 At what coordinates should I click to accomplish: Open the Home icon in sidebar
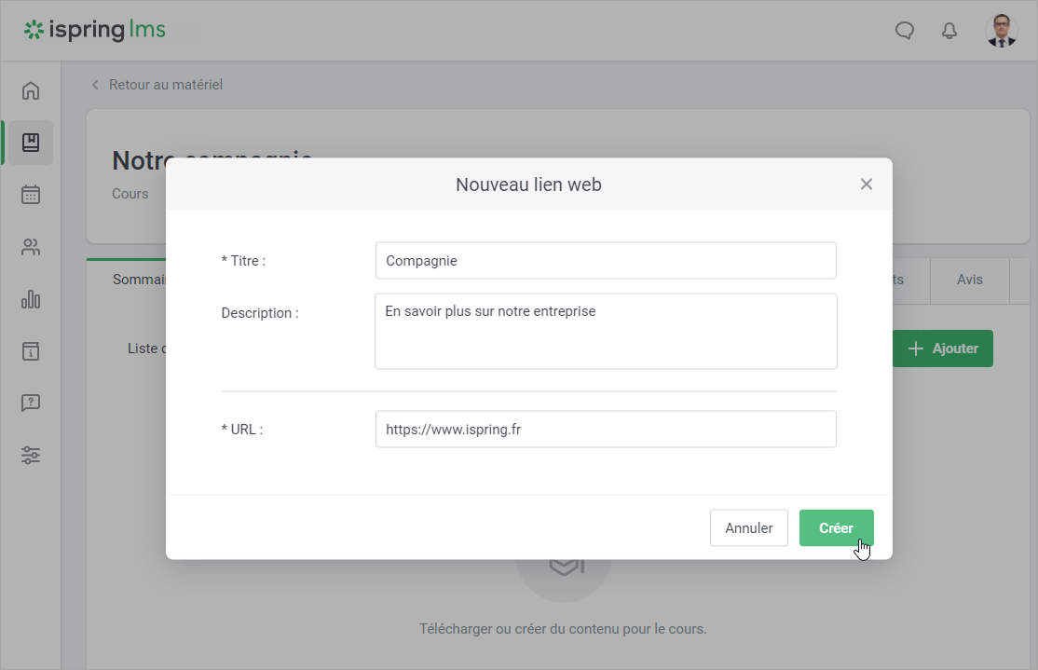click(x=31, y=90)
